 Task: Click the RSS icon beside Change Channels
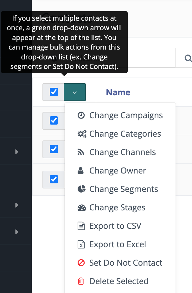pos(81,152)
